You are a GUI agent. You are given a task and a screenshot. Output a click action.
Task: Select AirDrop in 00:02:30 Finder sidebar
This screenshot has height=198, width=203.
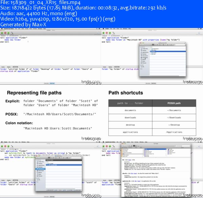[x=143, y=51]
